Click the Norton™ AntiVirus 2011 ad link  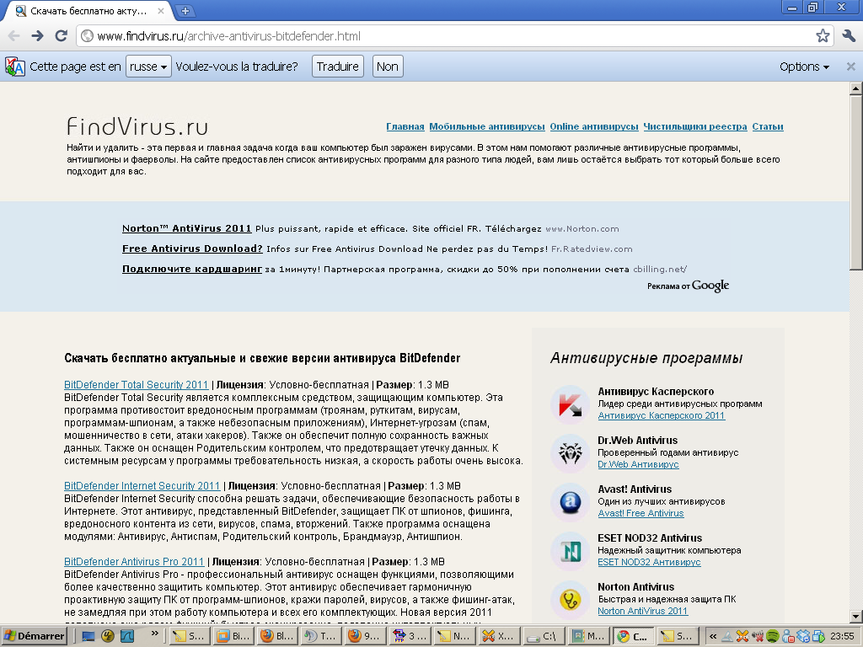click(x=186, y=228)
